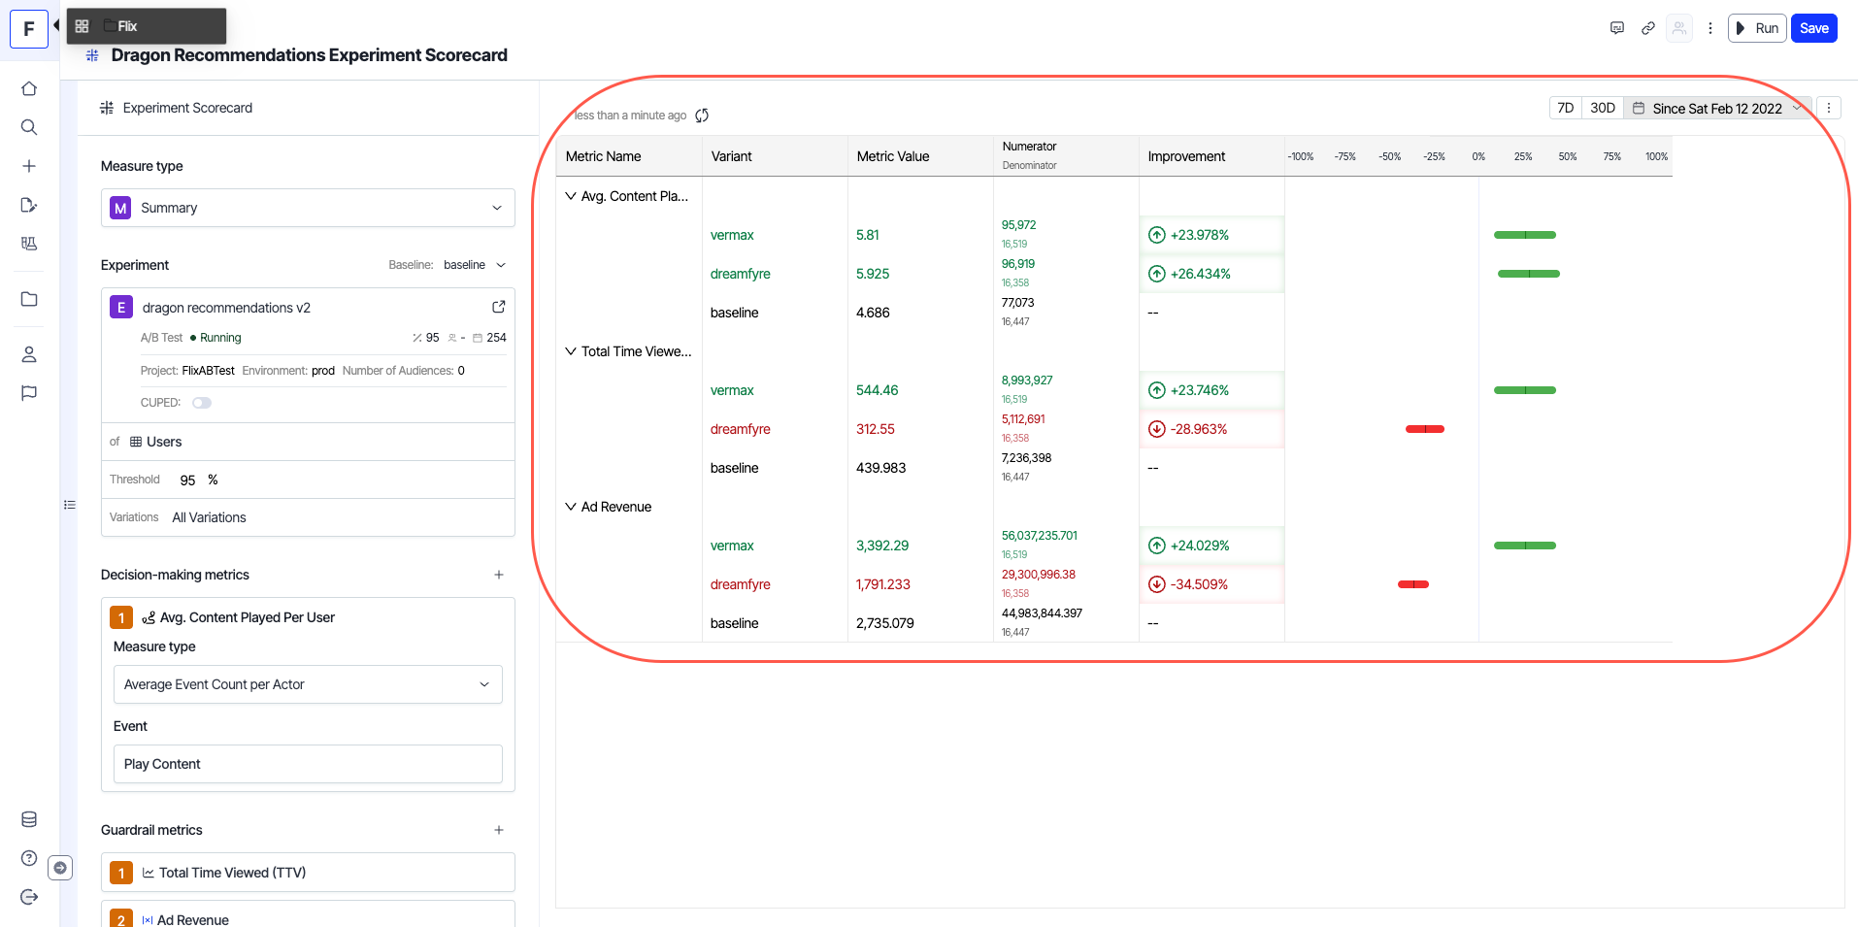Toggle the side panel list icon
Viewport: 1858px width, 927px height.
pos(70,505)
